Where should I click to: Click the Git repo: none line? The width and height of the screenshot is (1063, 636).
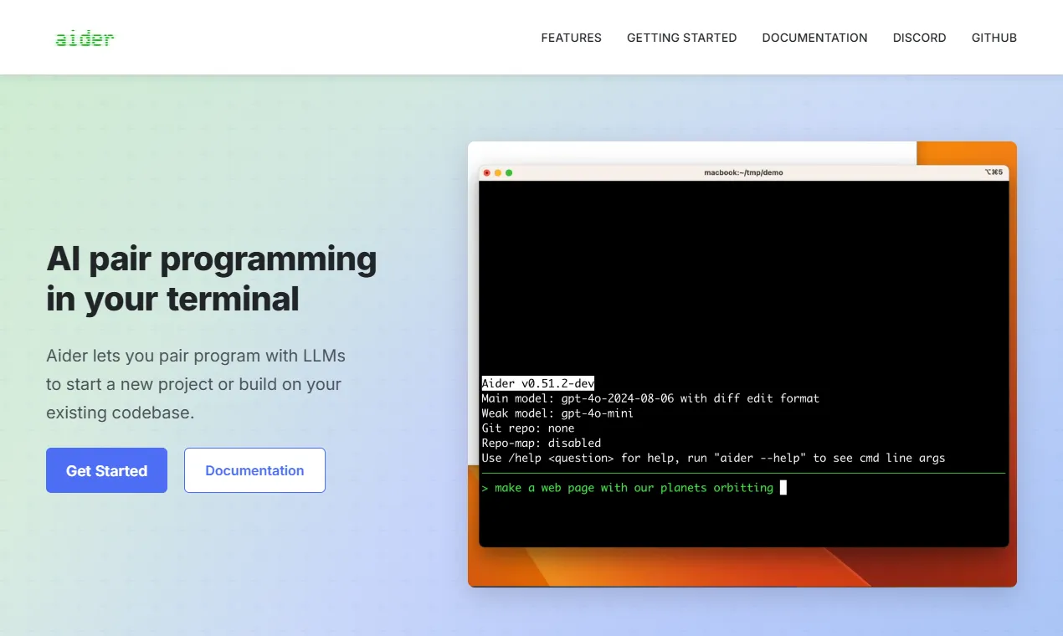pos(528,428)
